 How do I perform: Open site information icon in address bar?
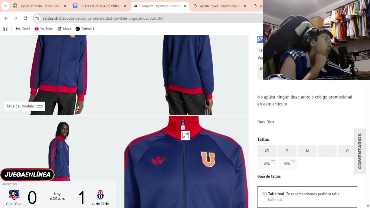(x=37, y=18)
